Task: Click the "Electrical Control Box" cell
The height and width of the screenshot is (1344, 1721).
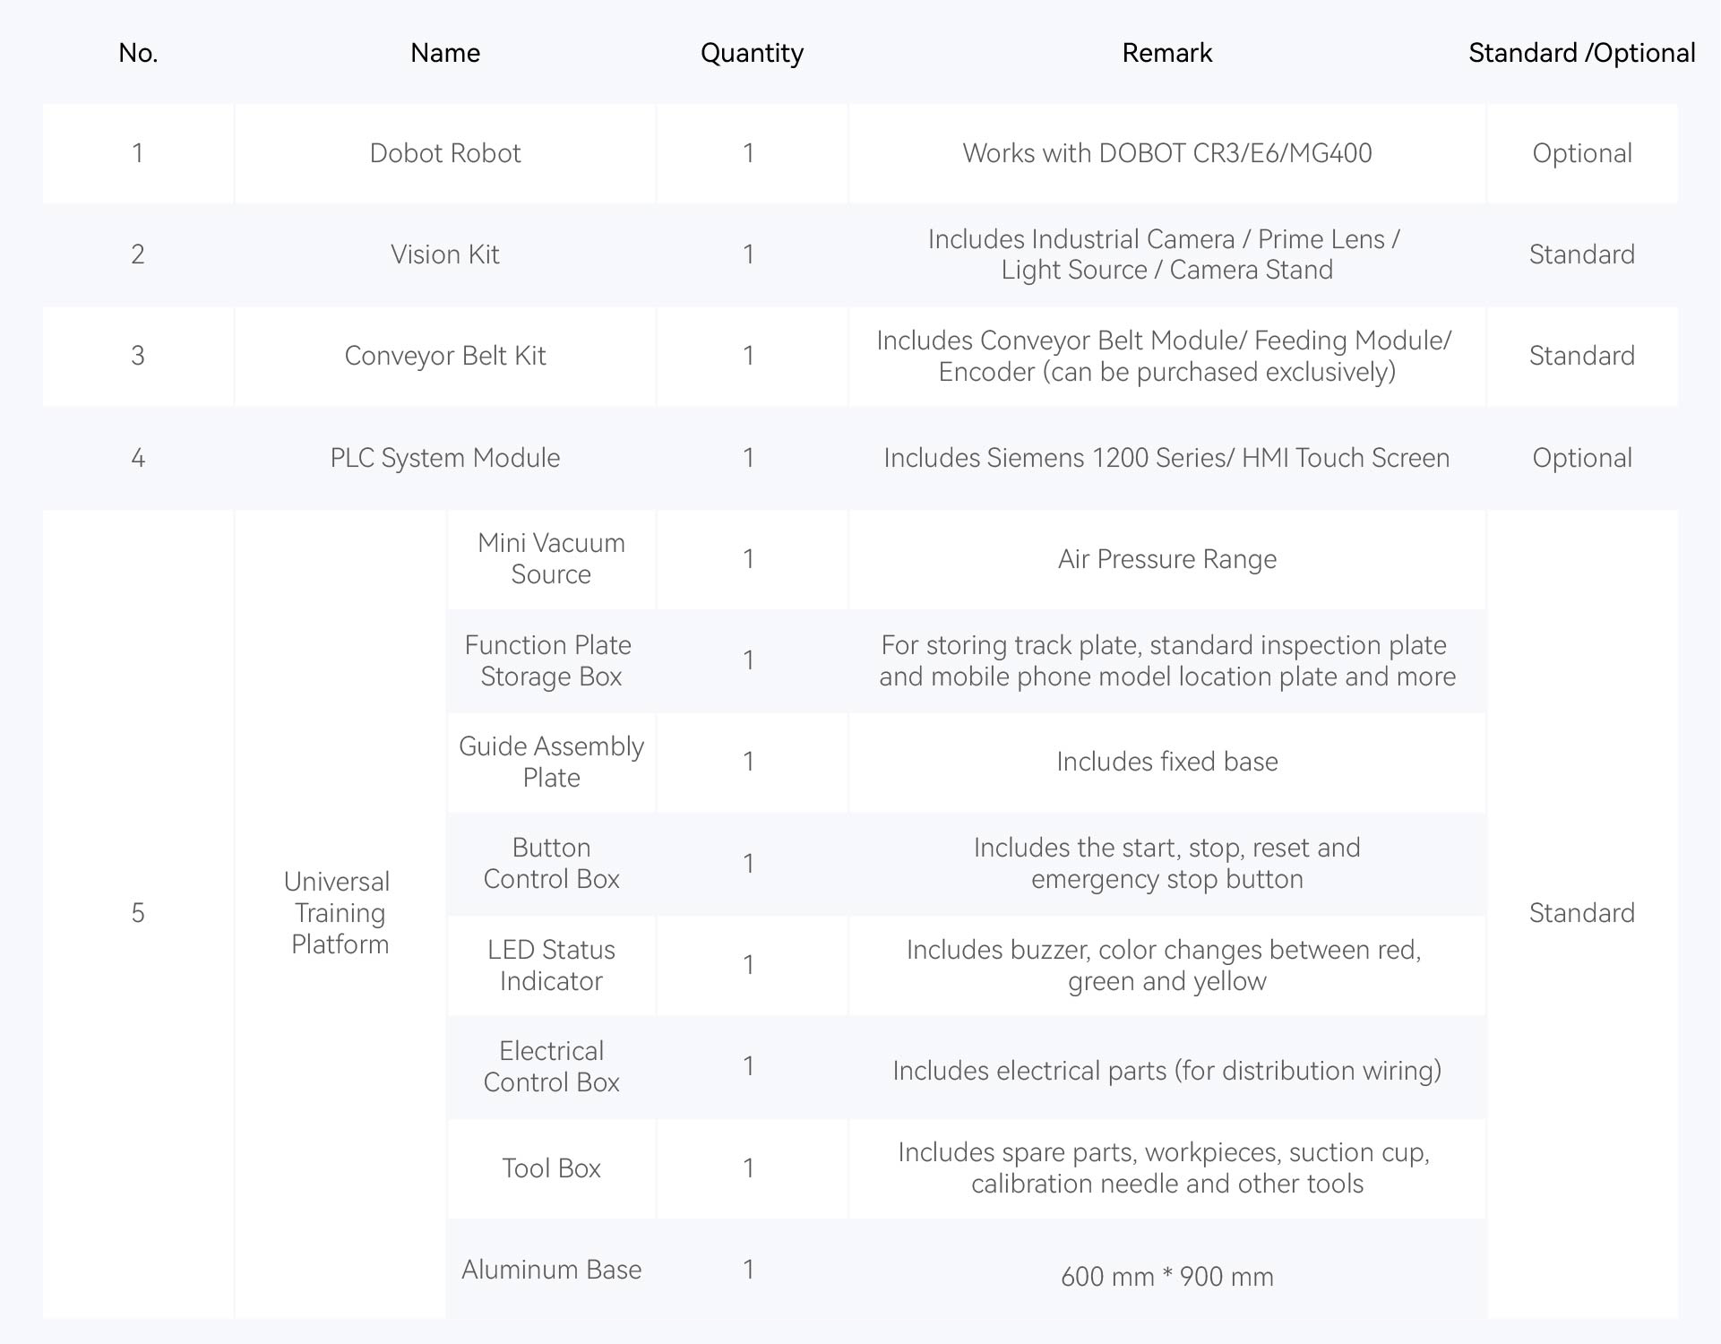Action: (x=551, y=1066)
